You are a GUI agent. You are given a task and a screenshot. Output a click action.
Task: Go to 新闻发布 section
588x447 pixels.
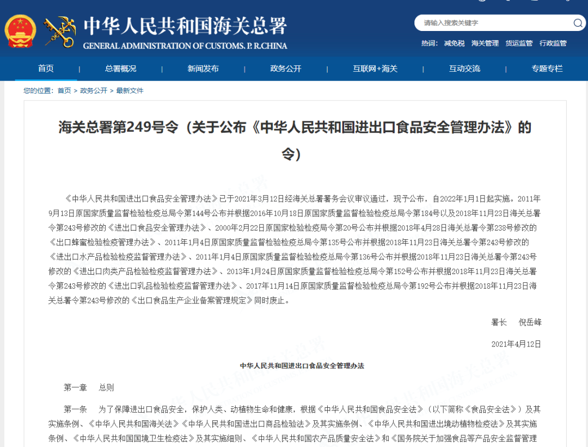tap(203, 69)
